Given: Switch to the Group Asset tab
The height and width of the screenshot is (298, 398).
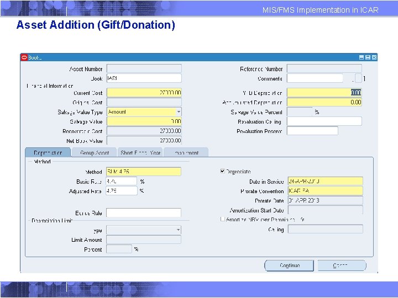Looking at the screenshot, I should coord(94,152).
